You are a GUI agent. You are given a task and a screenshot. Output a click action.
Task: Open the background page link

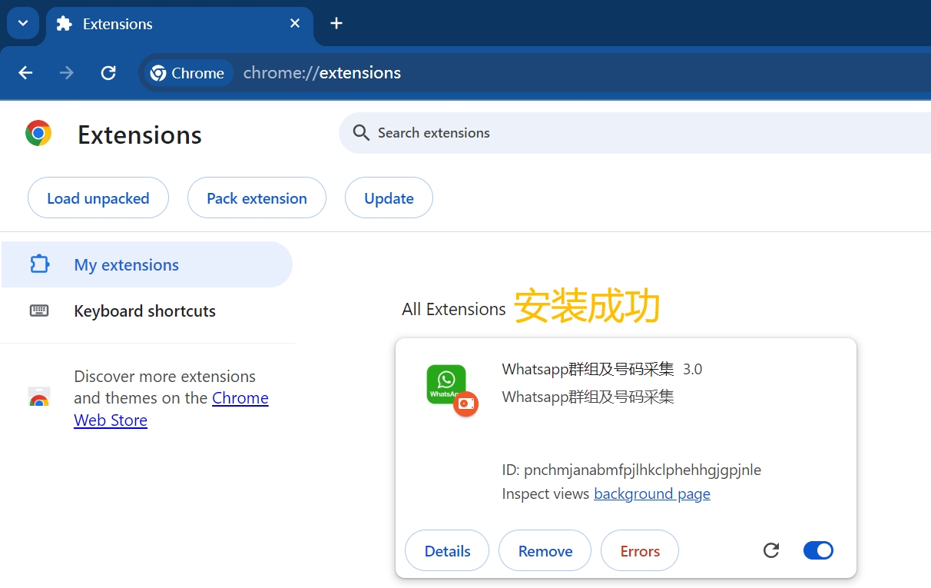tap(652, 493)
